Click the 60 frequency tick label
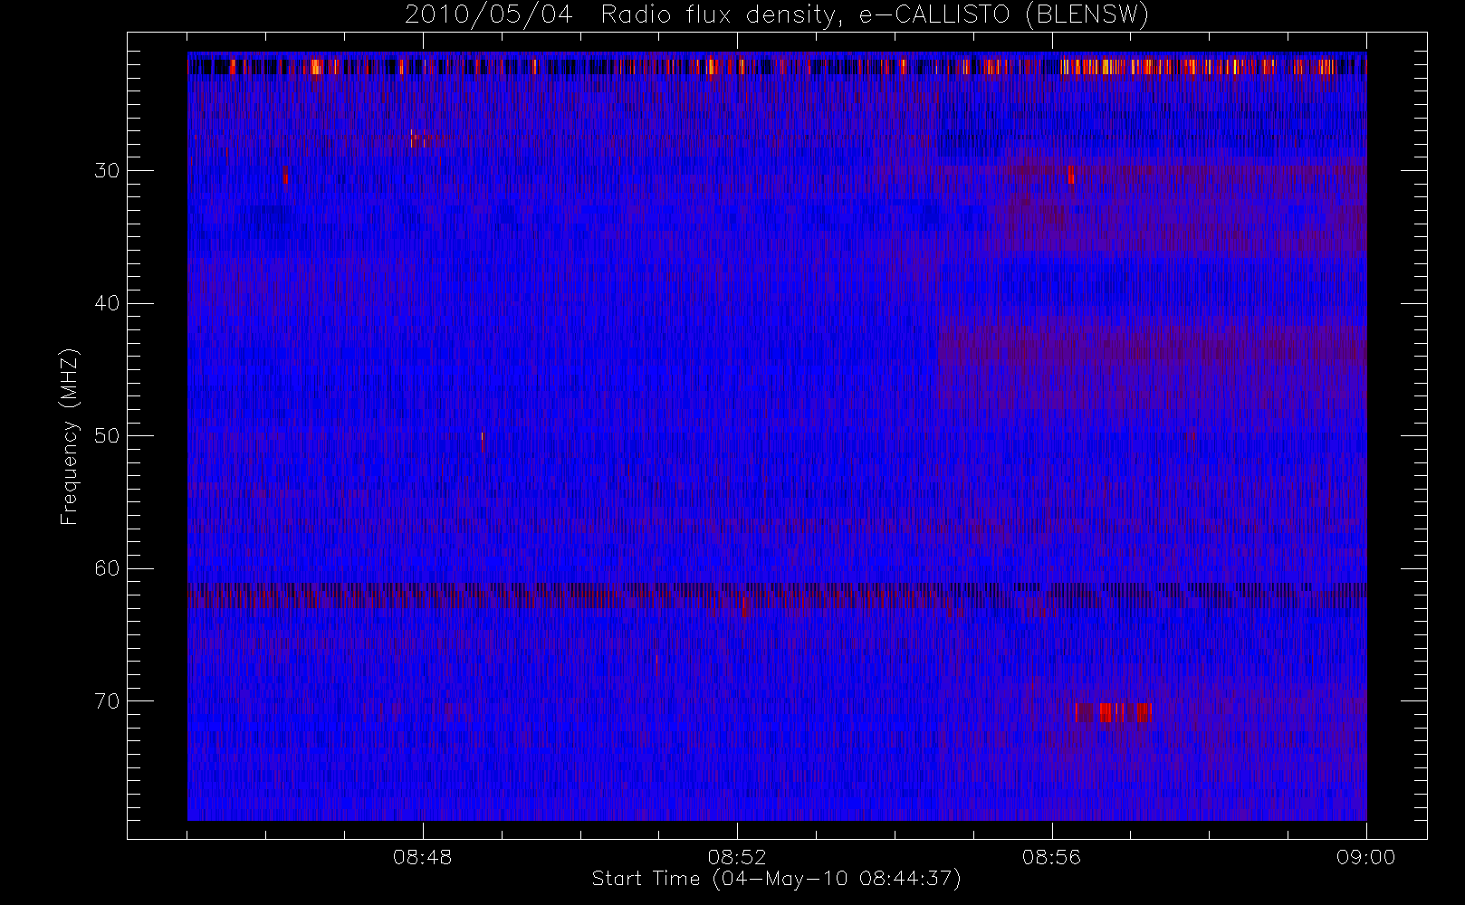The image size is (1465, 905). 107,568
